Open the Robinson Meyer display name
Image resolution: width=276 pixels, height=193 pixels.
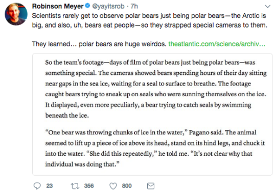click(x=58, y=6)
